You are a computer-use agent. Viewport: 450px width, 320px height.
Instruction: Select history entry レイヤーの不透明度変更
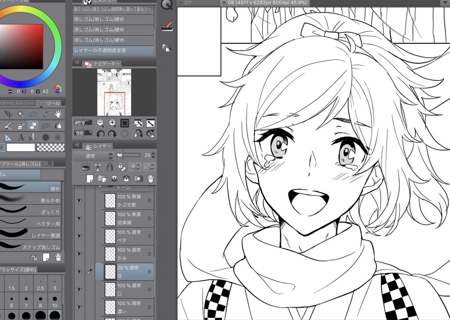click(113, 51)
